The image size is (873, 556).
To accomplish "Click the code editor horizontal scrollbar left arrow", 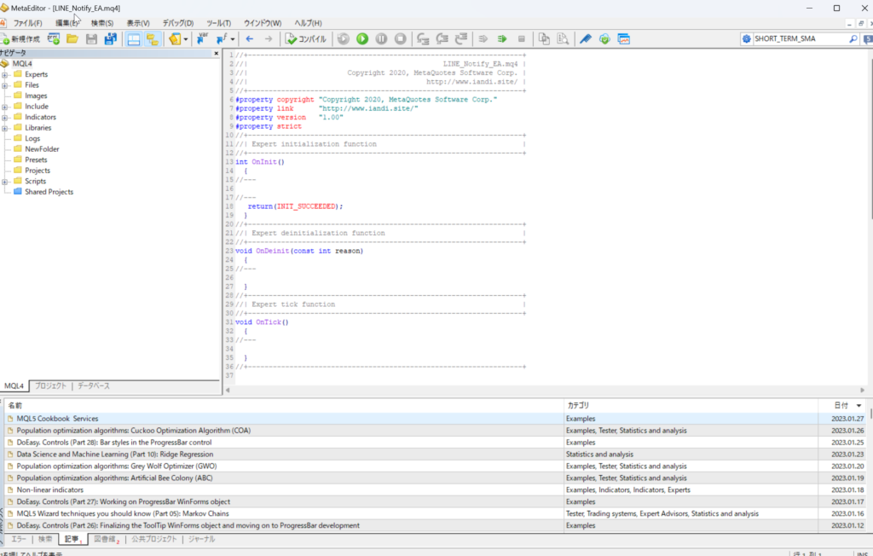I will (228, 390).
